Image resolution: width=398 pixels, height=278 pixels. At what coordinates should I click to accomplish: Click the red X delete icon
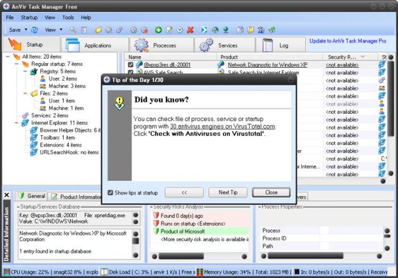(x=190, y=30)
